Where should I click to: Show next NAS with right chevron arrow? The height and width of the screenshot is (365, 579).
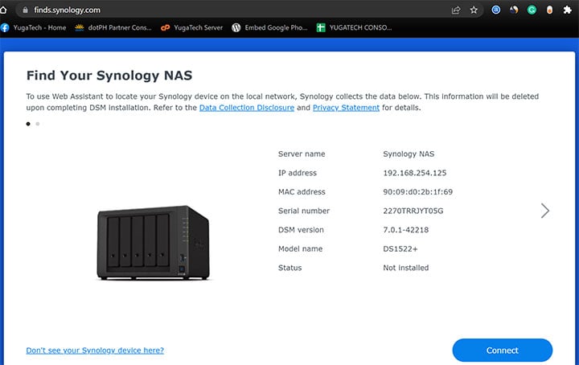coord(544,211)
